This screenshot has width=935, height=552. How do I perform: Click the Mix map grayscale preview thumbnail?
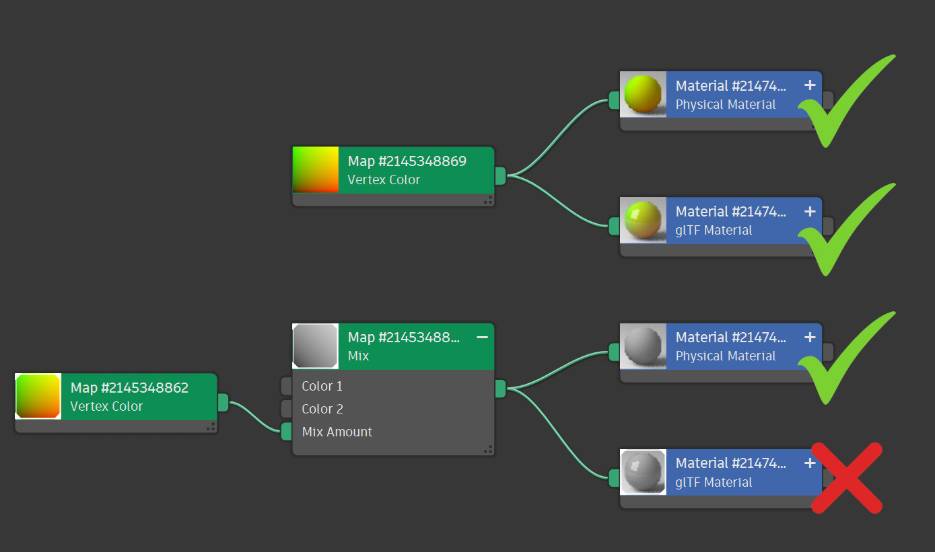(316, 346)
